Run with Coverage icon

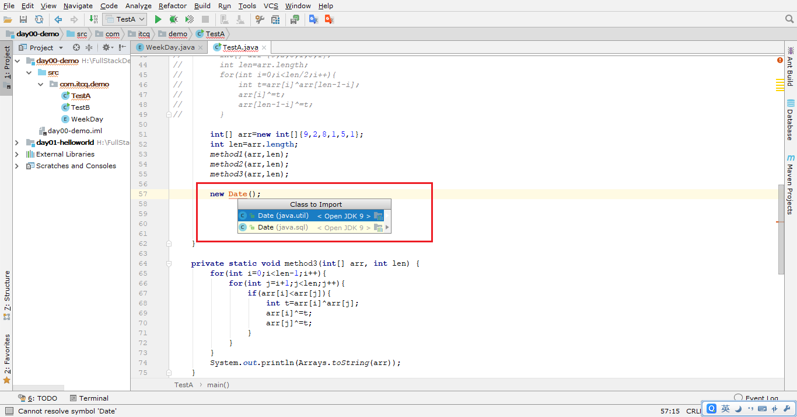[189, 19]
